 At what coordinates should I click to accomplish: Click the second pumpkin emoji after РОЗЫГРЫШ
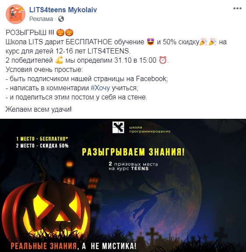69,32
